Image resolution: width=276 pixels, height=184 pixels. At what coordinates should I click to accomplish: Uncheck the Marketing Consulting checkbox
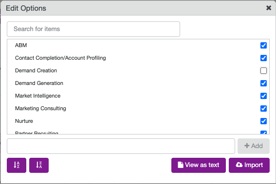pyautogui.click(x=263, y=108)
